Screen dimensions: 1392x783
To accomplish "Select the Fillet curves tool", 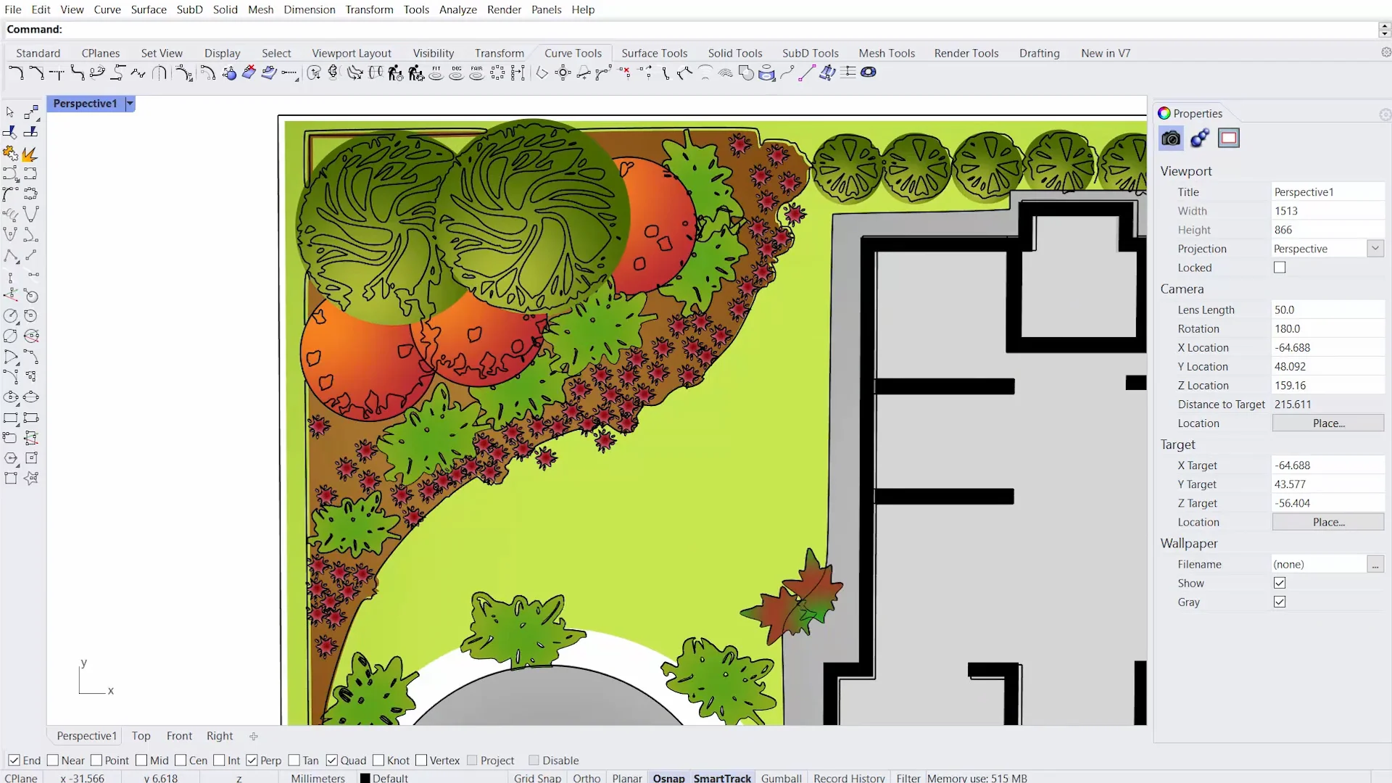I will [x=16, y=72].
